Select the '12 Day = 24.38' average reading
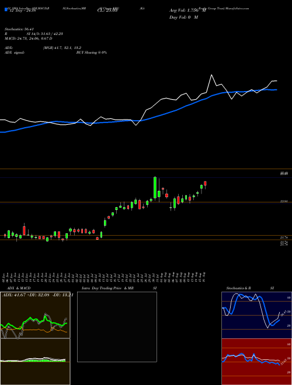The width and height of the screenshot is (292, 385). coord(23,10)
